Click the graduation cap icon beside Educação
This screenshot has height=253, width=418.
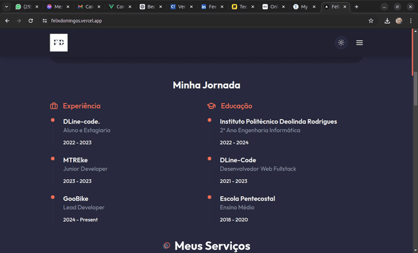[212, 106]
